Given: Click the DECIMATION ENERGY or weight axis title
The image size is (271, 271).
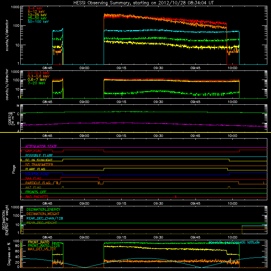Looking at the screenshot, I should [x=5, y=220].
